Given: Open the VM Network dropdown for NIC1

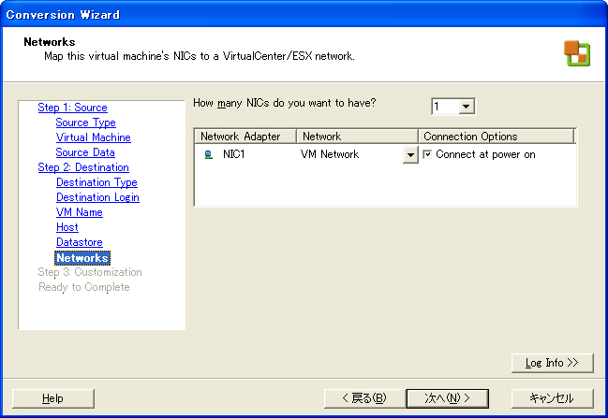Looking at the screenshot, I should (410, 155).
